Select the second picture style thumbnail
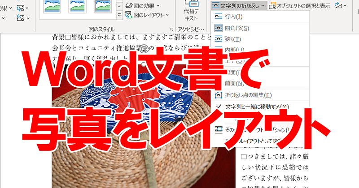Screen dimensions: 359x188 (x=77, y=6)
